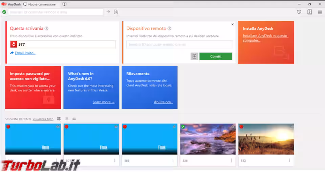
Task: Open the hamburger main menu
Action: tap(320, 12)
